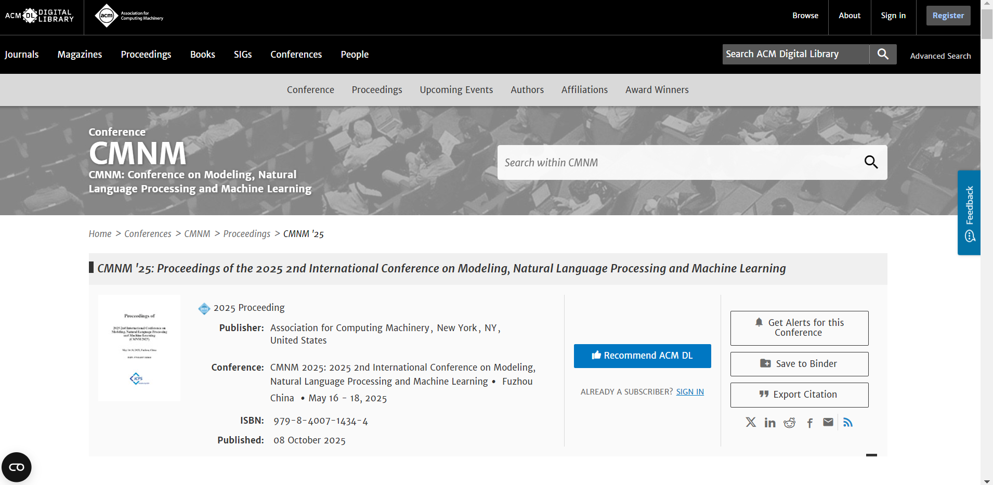
Task: Click the CMNM '25 proceedings title heading
Action: [x=441, y=269]
